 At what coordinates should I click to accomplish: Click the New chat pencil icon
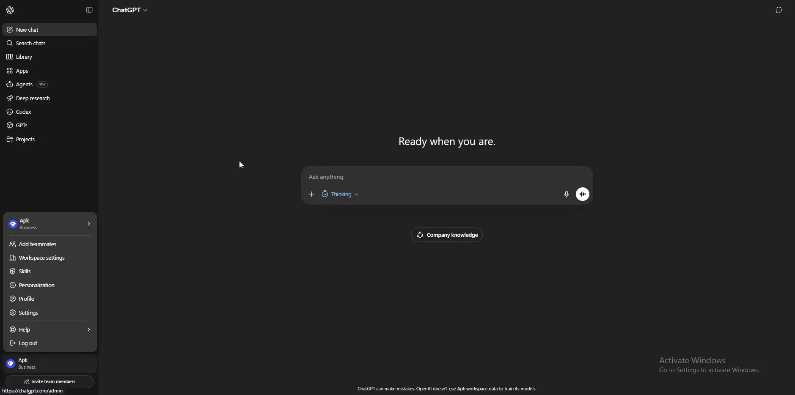pyautogui.click(x=10, y=30)
